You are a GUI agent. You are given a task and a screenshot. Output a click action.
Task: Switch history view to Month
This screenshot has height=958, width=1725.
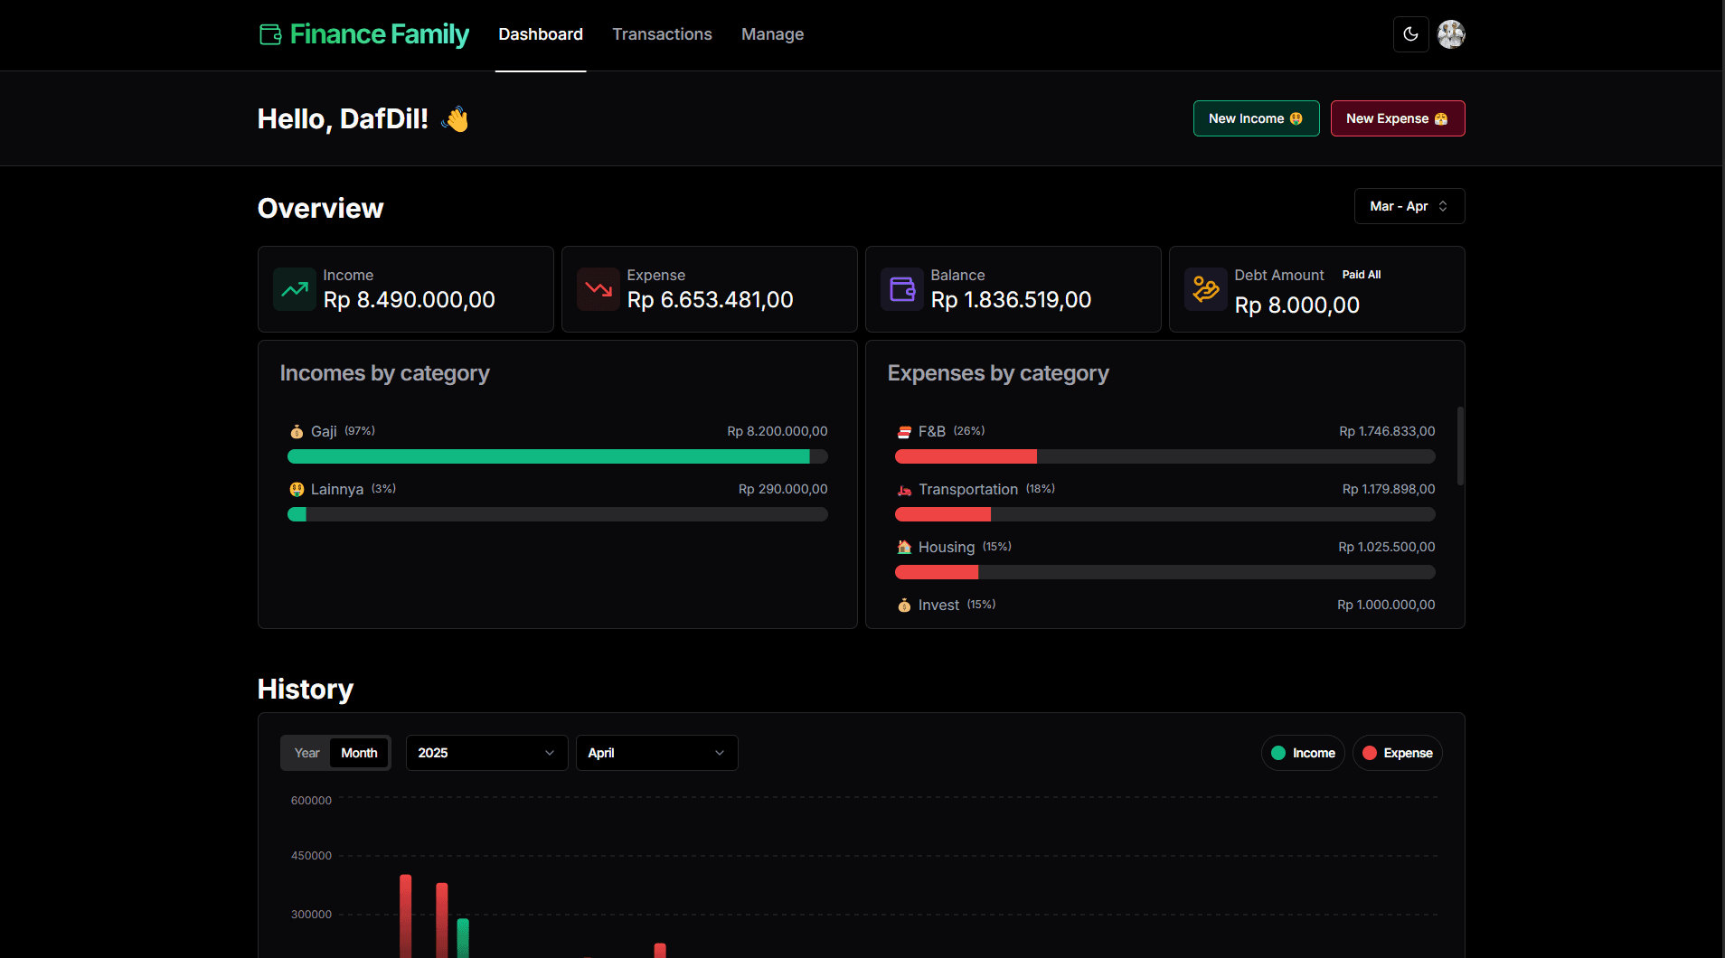pos(359,753)
